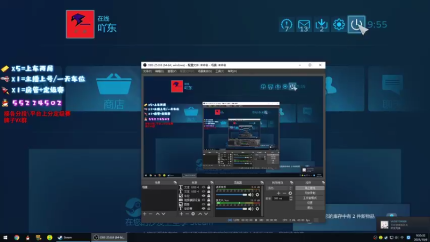Add a new scene with plus icon
430x242 pixels.
pos(145,213)
